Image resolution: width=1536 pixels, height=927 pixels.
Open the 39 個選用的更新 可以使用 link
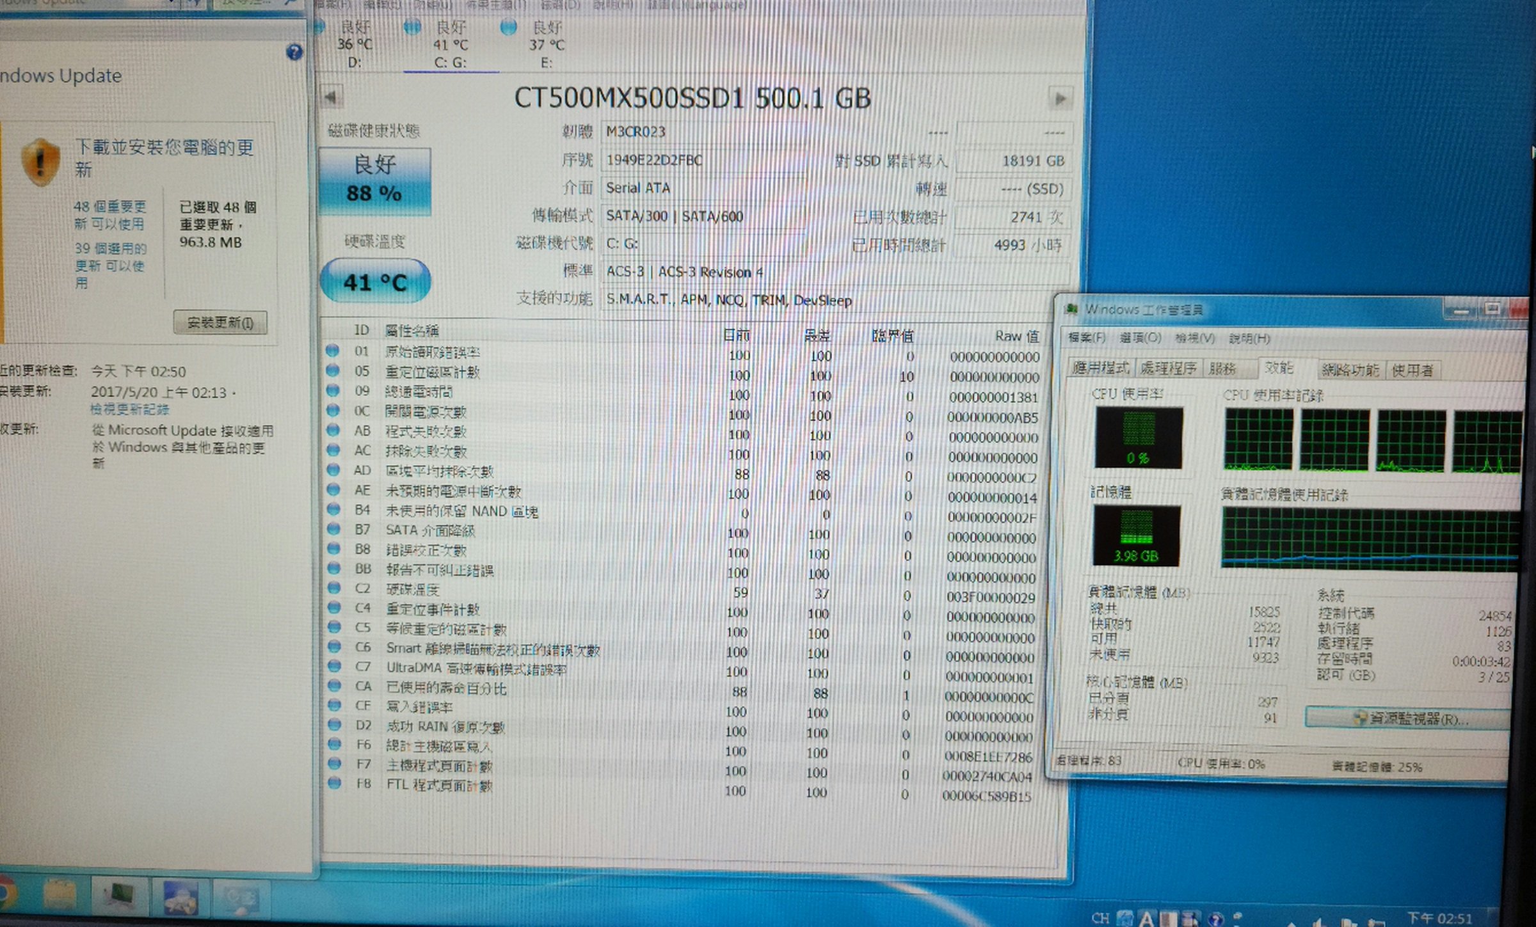(x=110, y=265)
